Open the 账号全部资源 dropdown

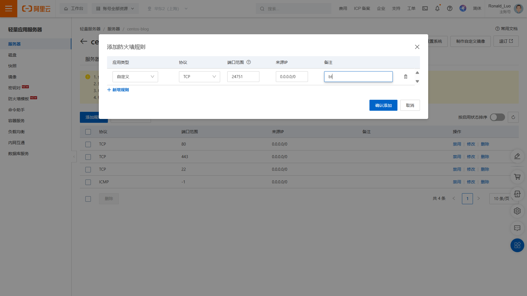[115, 8]
